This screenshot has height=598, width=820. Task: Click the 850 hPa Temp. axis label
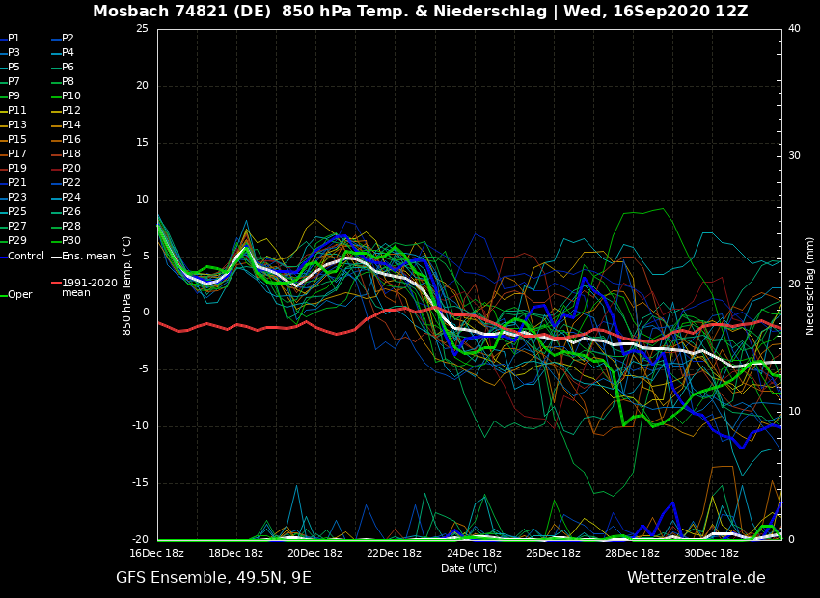tap(127, 285)
